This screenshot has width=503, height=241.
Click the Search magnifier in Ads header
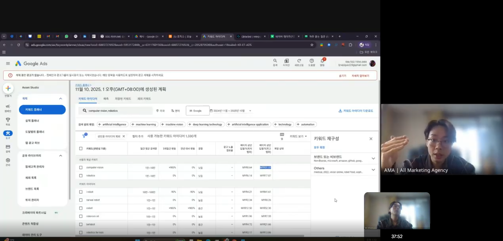(275, 61)
